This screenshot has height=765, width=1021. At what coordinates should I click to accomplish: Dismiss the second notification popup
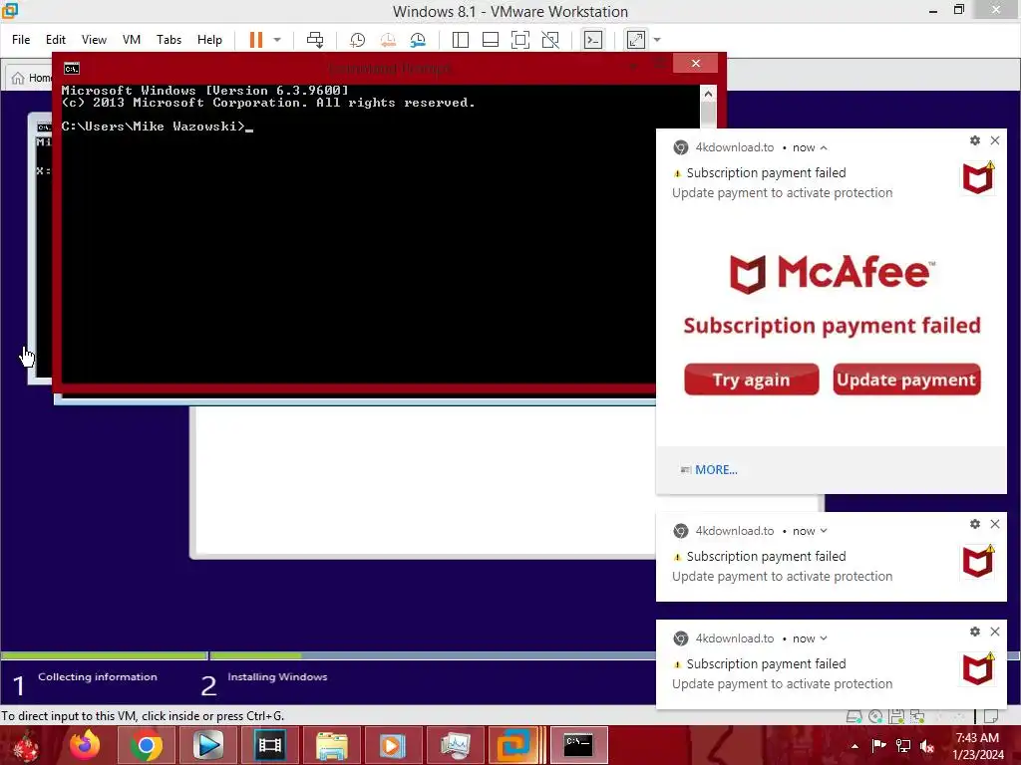click(x=995, y=524)
